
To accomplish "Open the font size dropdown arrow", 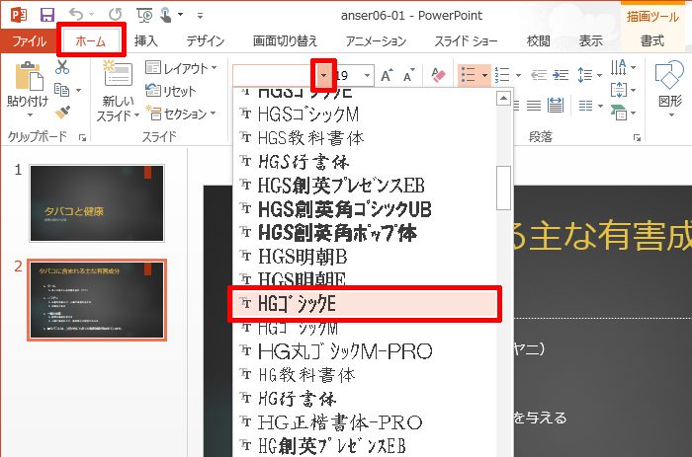I will [x=367, y=76].
